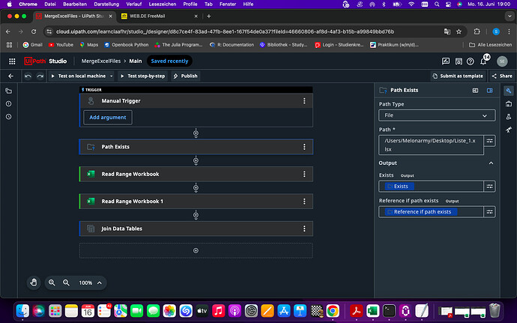Go back with the Studio back arrow
Viewport: 517px width, 323px height.
11,76
